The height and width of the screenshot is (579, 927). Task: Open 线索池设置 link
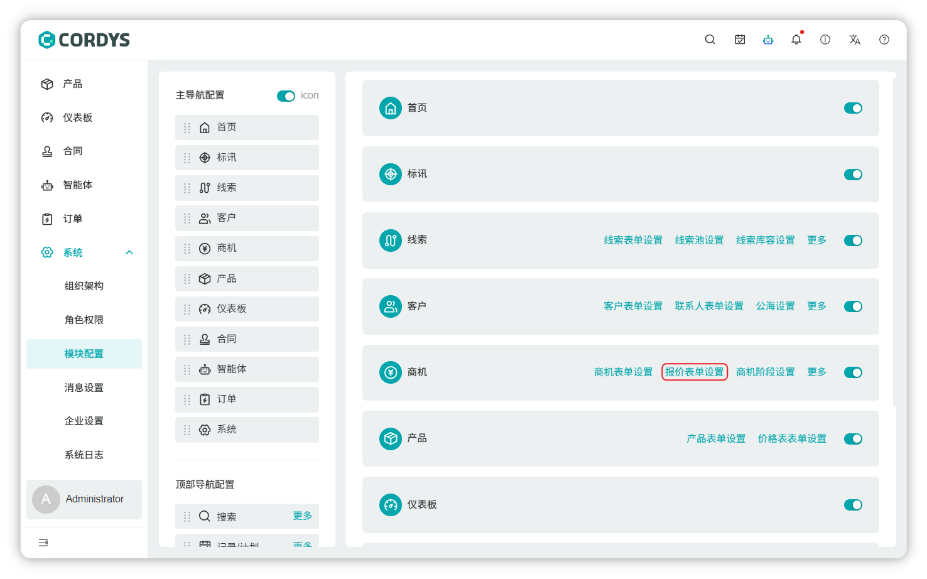[x=699, y=240]
